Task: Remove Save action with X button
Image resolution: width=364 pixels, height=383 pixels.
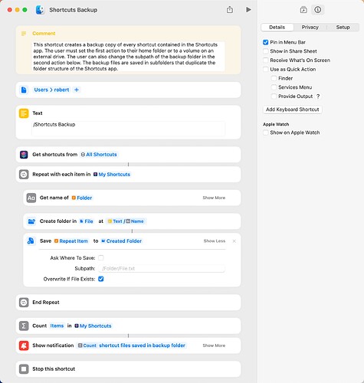Action: tap(234, 241)
